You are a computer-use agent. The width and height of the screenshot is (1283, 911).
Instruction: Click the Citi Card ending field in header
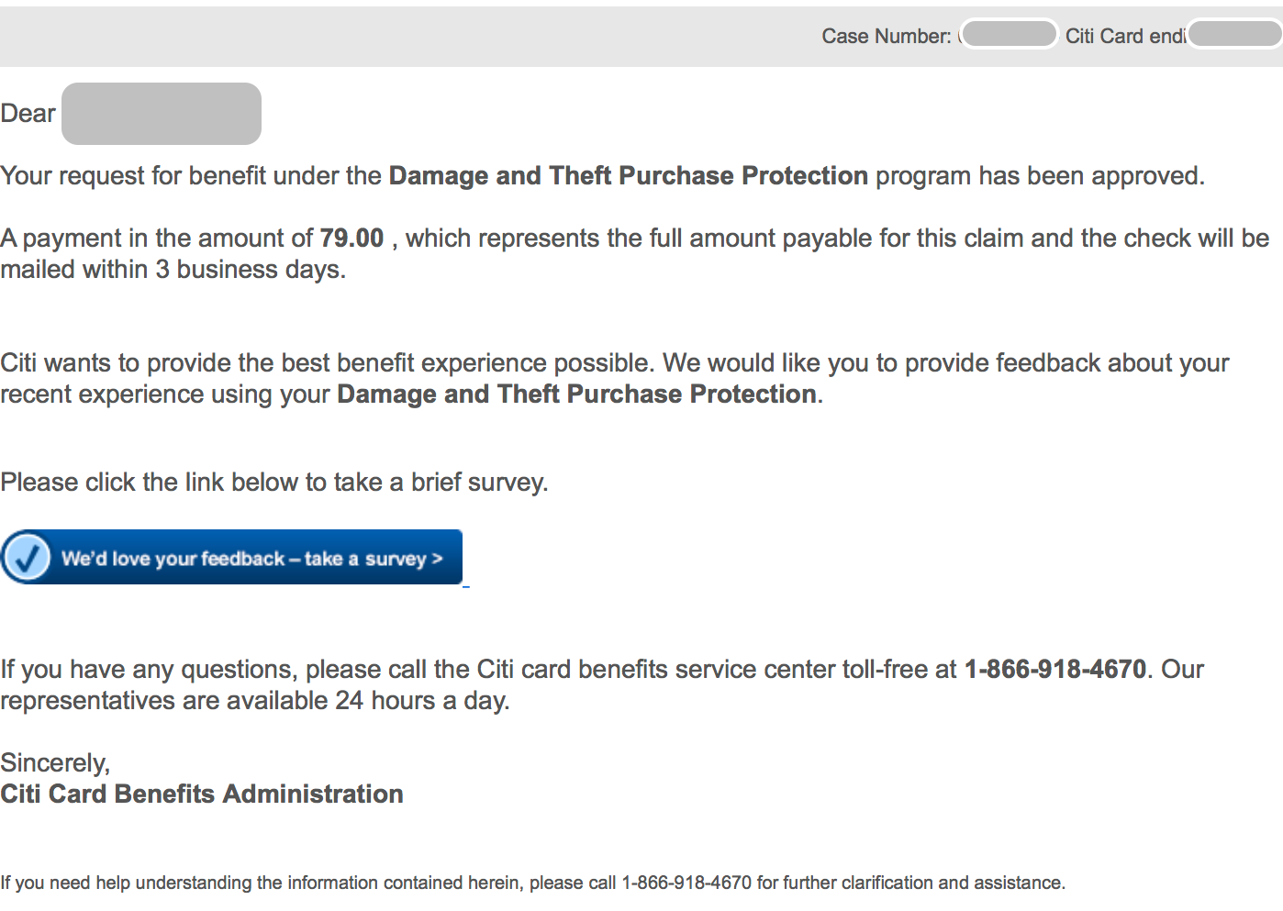[x=1233, y=34]
